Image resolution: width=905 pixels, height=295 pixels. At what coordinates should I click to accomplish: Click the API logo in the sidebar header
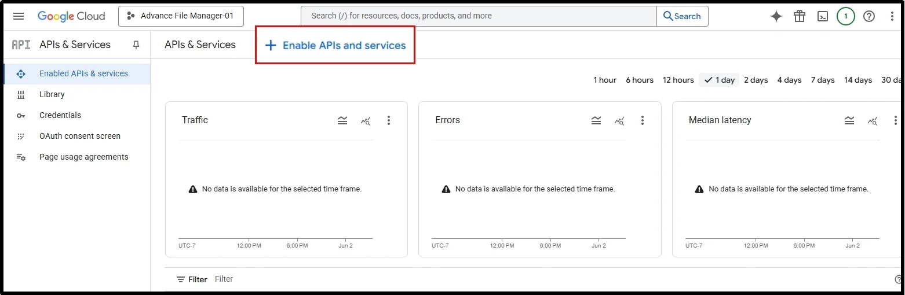[21, 45]
